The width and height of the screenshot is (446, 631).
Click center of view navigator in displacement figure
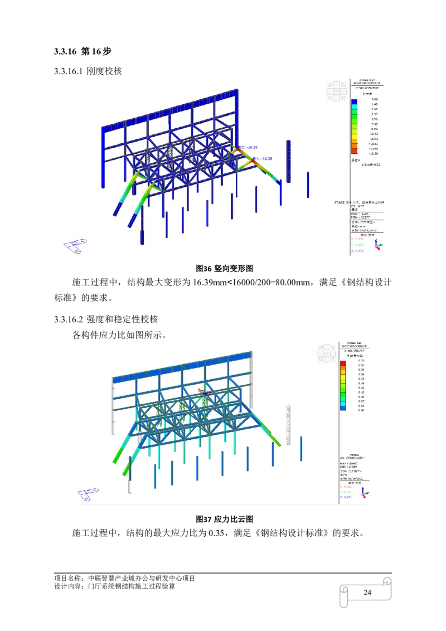pyautogui.click(x=337, y=91)
